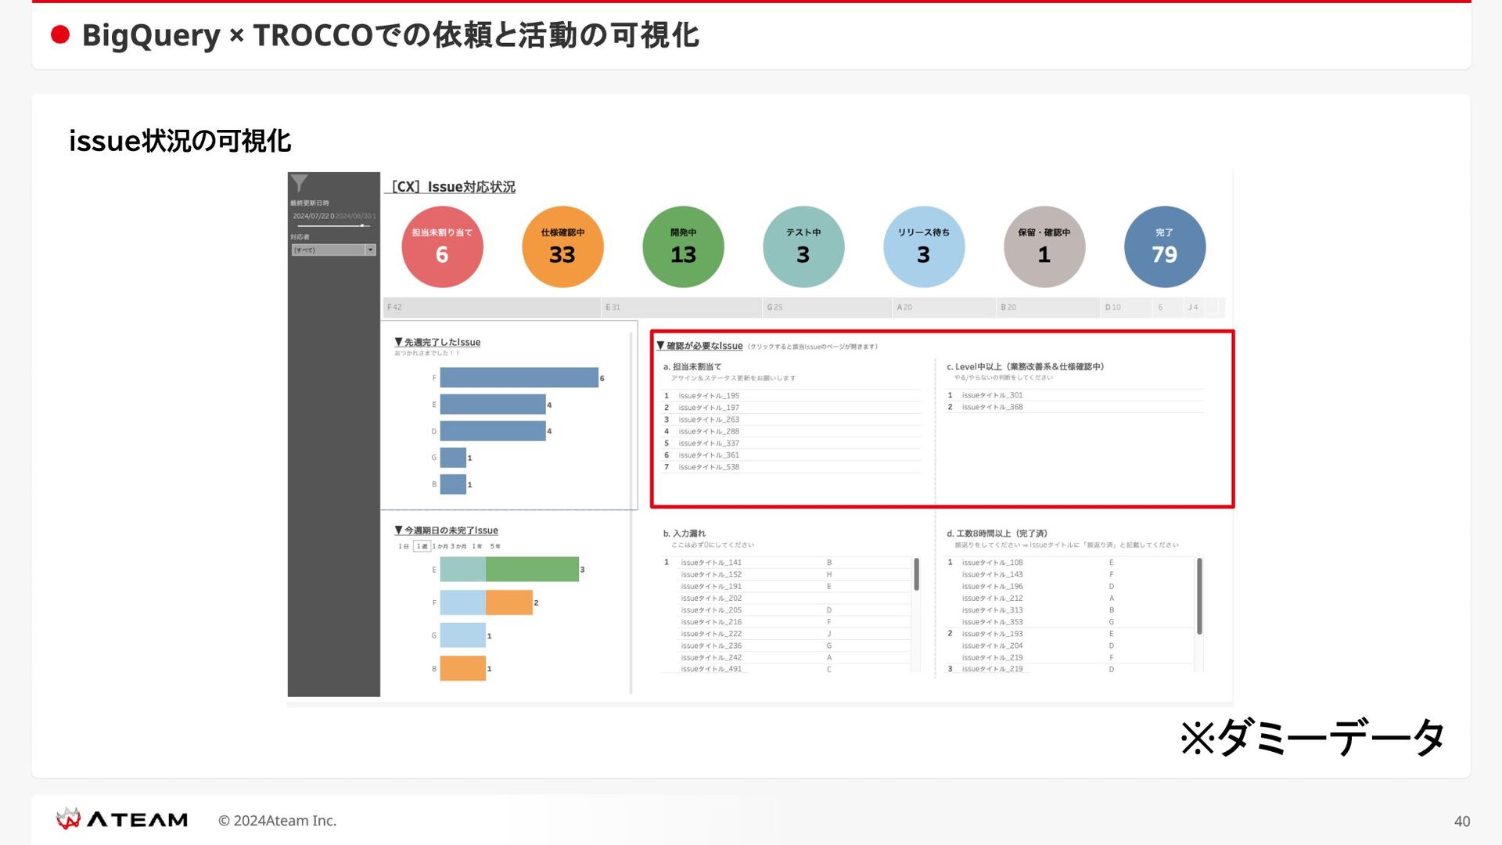Screen dimensions: 1502x845
Task: Open issueタイトル_263 in 担当未割当て list
Action: (x=709, y=419)
